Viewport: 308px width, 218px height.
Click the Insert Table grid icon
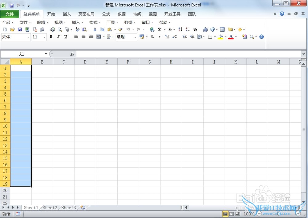(222, 30)
